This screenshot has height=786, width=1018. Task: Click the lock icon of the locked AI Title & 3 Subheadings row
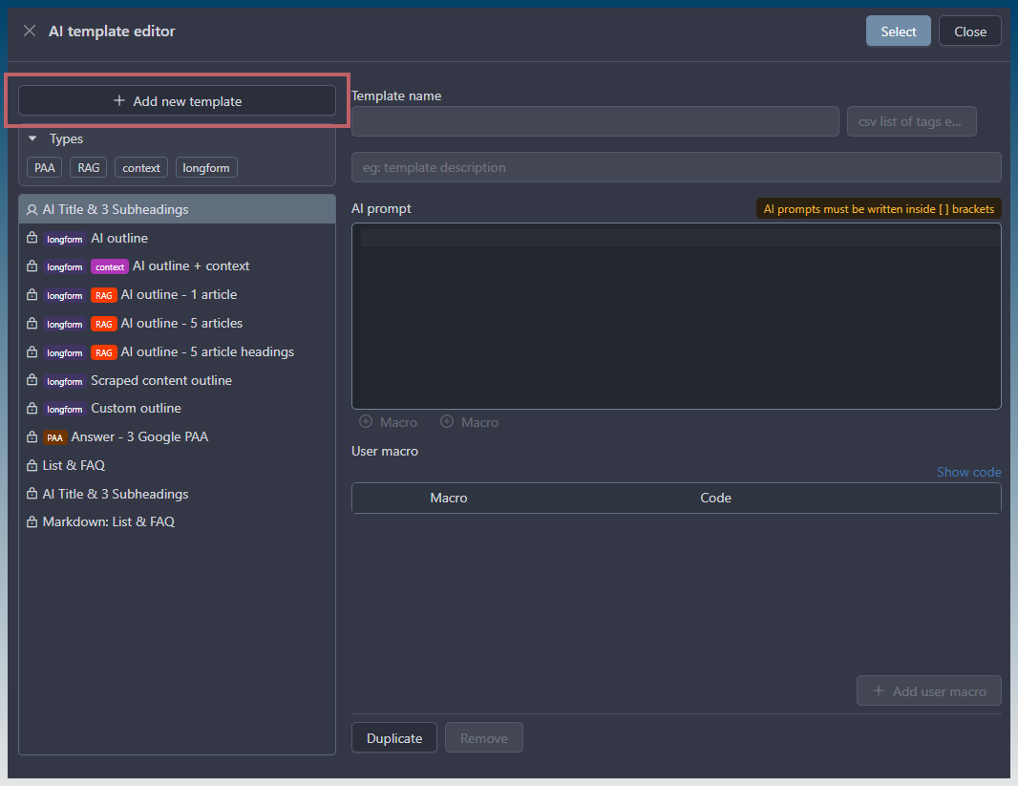32,494
